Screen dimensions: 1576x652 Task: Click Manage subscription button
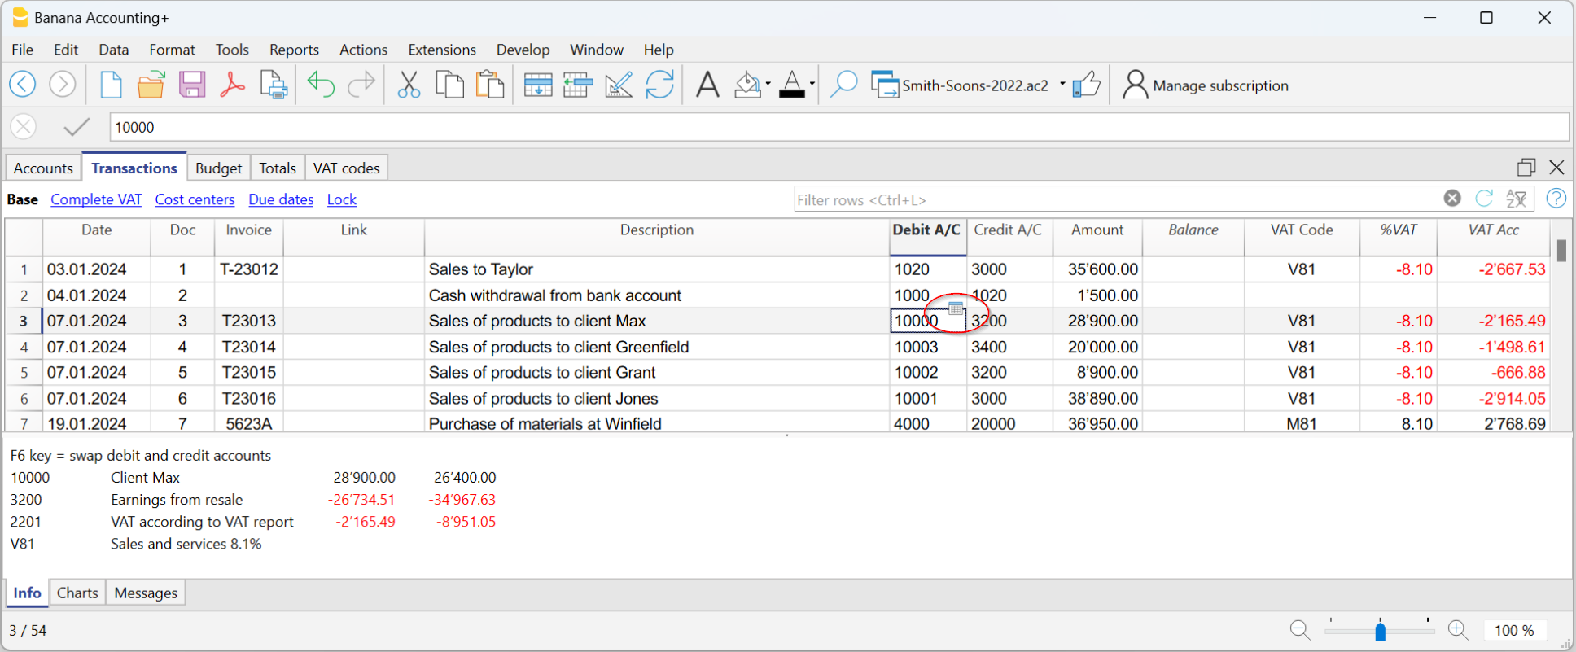pyautogui.click(x=1205, y=85)
